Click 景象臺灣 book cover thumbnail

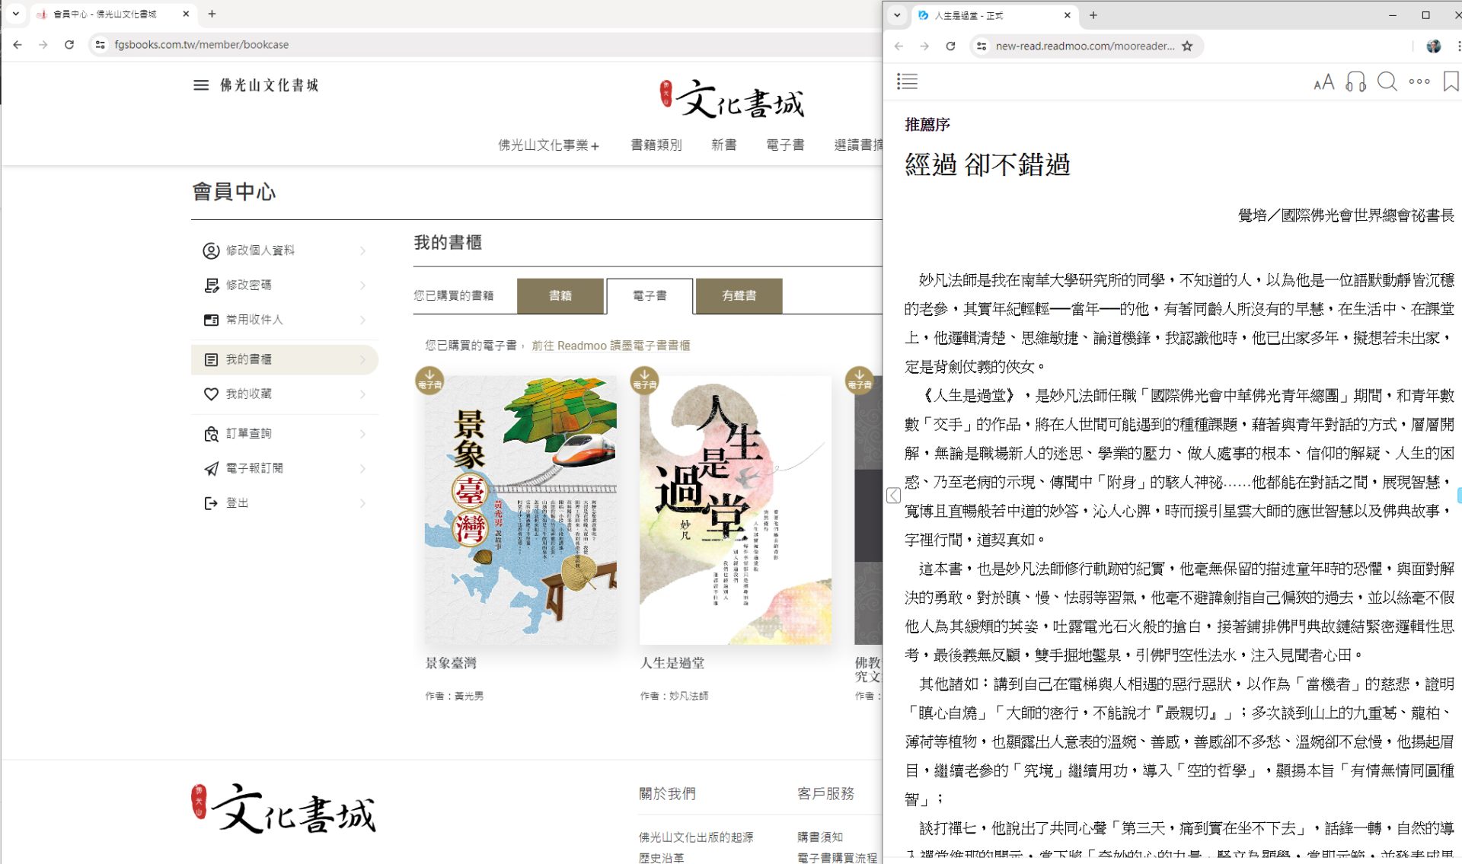[521, 510]
